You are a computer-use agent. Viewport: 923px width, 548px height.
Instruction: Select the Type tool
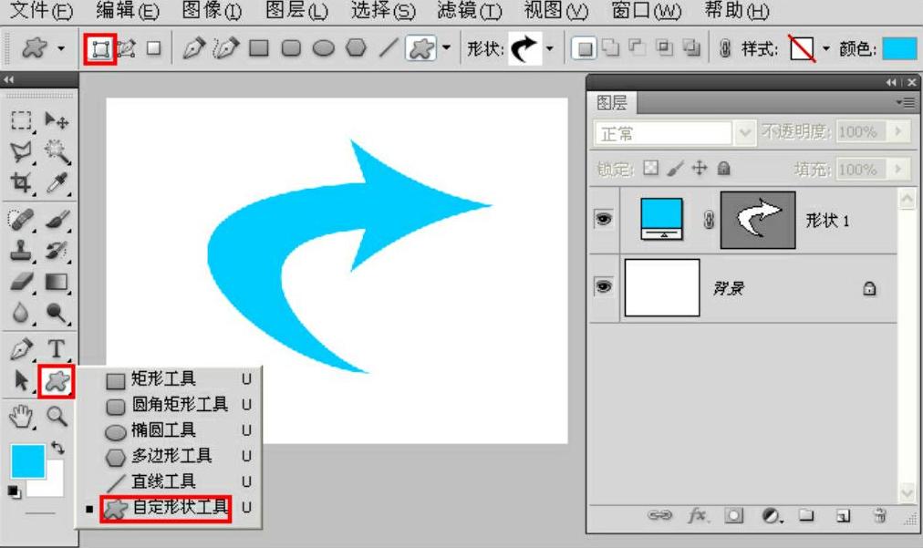pos(57,348)
